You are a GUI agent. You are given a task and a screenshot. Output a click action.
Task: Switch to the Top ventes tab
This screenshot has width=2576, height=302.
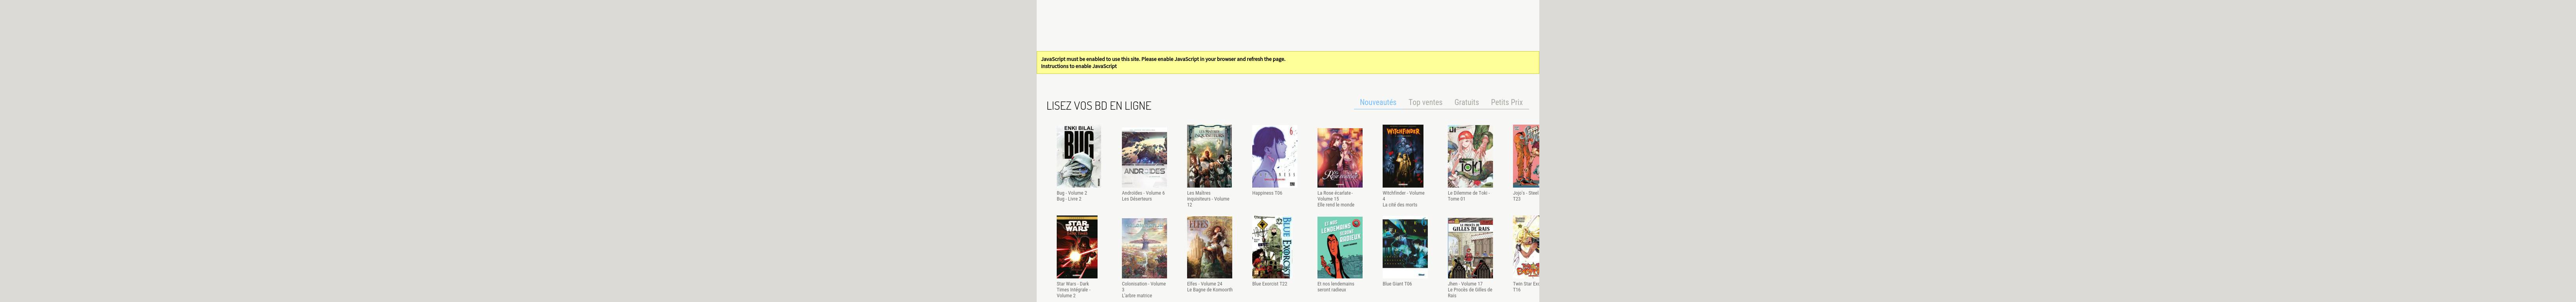click(1425, 102)
